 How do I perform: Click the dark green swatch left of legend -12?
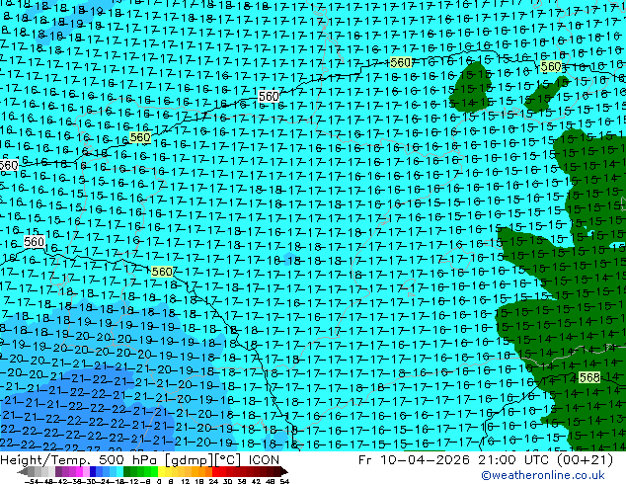pyautogui.click(x=127, y=471)
